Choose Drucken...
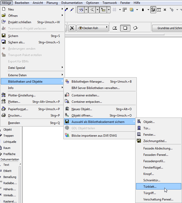The image size is (182, 203). click(x=32, y=116)
